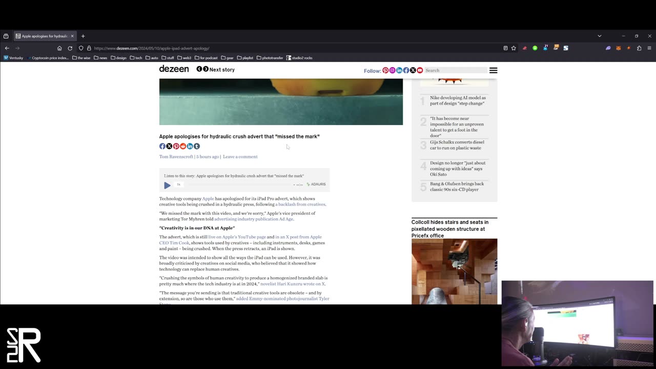This screenshot has width=656, height=369.
Task: Click the MetaMask fox extension icon
Action: click(x=619, y=48)
